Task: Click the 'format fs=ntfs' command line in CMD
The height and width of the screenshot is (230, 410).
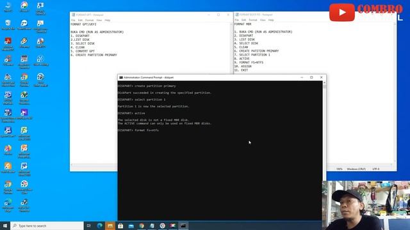Action: [x=138, y=130]
